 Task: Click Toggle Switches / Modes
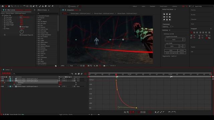(66, 115)
